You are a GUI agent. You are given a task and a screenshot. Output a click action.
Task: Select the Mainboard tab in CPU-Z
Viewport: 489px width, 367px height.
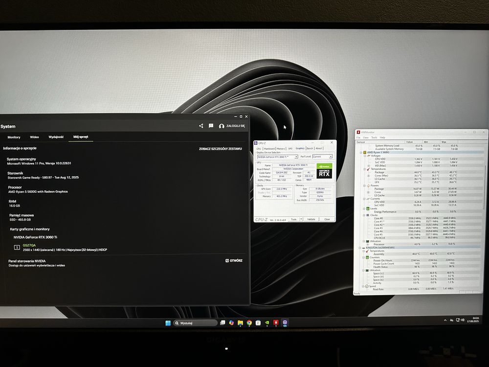(269, 149)
